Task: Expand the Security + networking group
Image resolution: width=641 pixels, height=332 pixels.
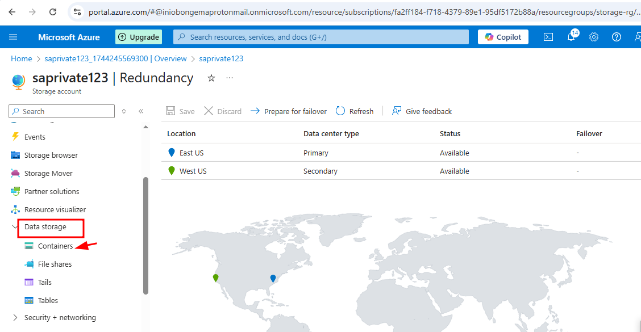Action: (15, 318)
